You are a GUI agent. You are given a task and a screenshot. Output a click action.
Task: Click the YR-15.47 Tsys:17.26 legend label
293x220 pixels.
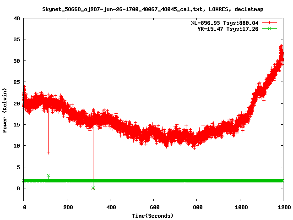228,29
